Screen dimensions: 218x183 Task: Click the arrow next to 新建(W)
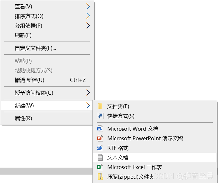(x=88, y=105)
